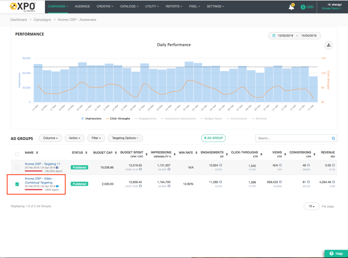
Task: Click the ad groups search field
Action: (293, 138)
